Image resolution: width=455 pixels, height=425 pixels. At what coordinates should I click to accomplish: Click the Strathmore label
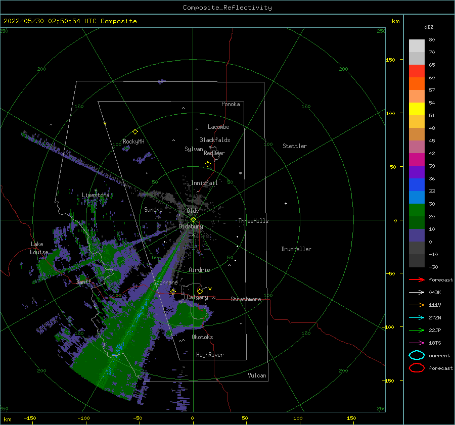click(246, 299)
